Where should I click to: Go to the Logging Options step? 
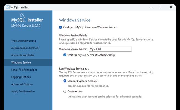tap(21, 77)
